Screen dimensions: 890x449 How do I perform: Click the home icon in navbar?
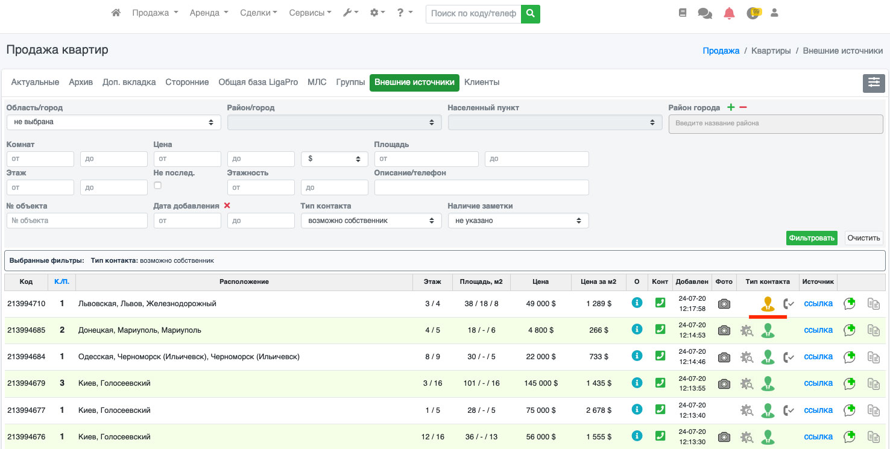click(116, 13)
